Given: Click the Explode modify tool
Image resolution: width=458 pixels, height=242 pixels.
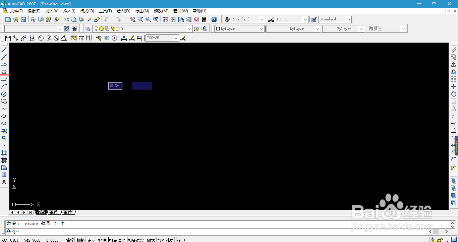Looking at the screenshot, I should coord(454,167).
